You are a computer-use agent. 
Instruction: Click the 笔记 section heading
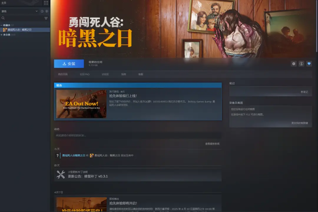(232, 83)
